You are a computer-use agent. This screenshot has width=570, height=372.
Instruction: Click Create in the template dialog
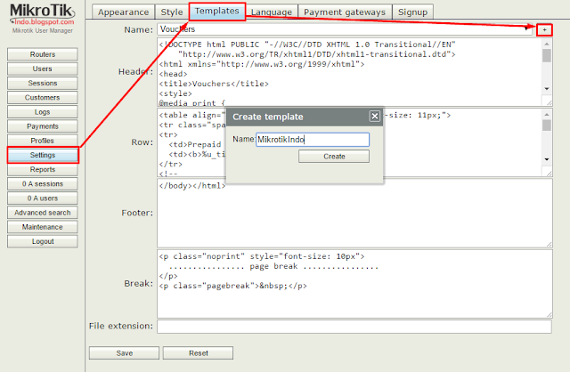pyautogui.click(x=334, y=157)
